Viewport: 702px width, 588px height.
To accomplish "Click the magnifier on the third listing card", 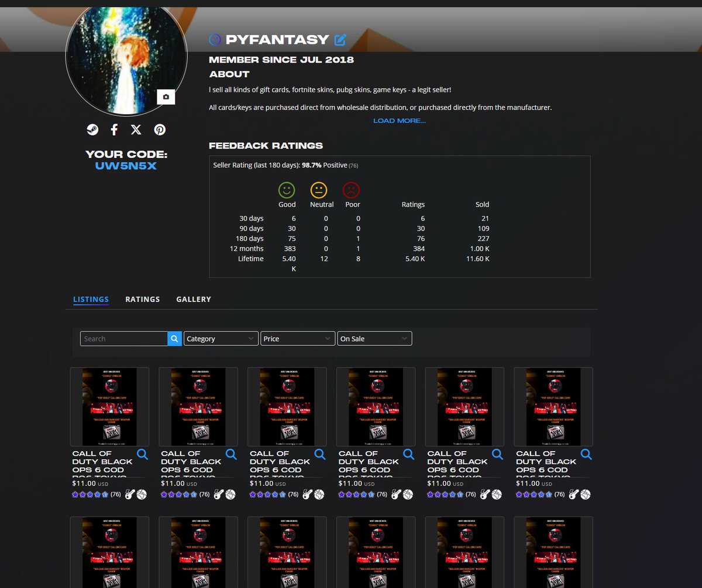I will tap(320, 455).
